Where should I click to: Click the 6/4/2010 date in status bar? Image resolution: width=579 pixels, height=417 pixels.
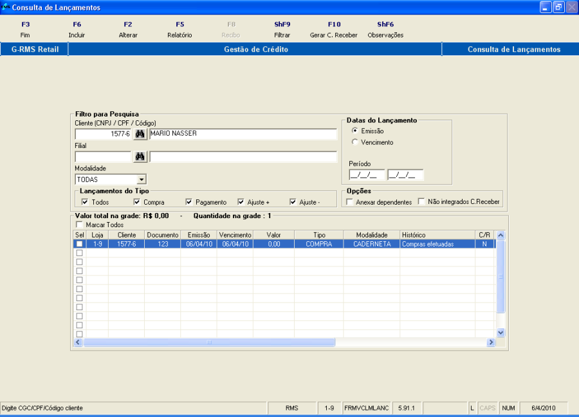(x=543, y=408)
